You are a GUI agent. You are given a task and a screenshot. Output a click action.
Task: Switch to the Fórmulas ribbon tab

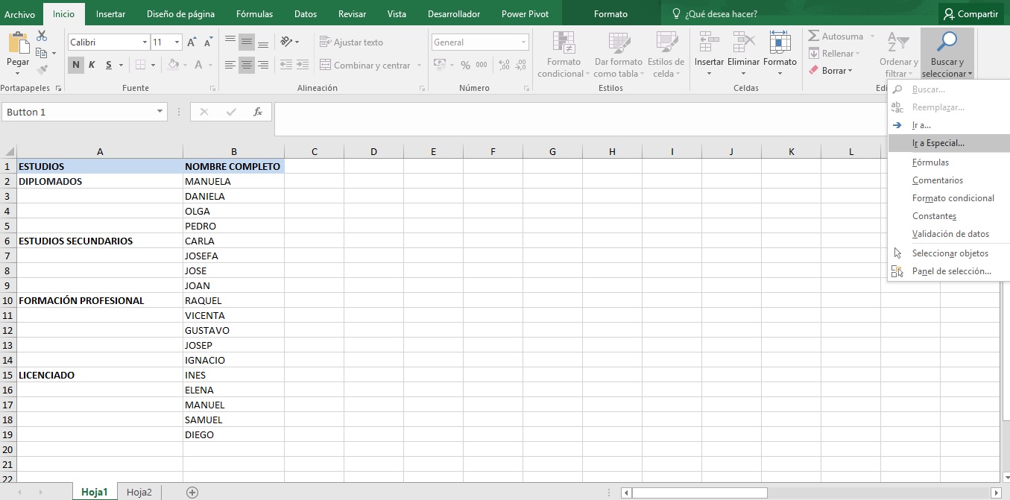254,14
